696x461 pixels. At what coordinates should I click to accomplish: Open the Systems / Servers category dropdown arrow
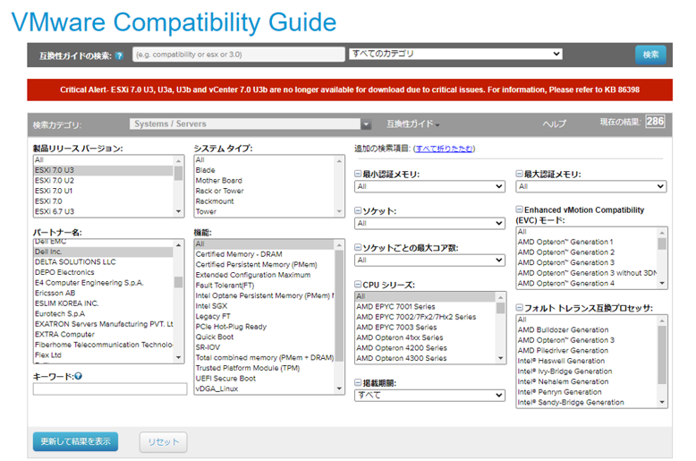366,124
